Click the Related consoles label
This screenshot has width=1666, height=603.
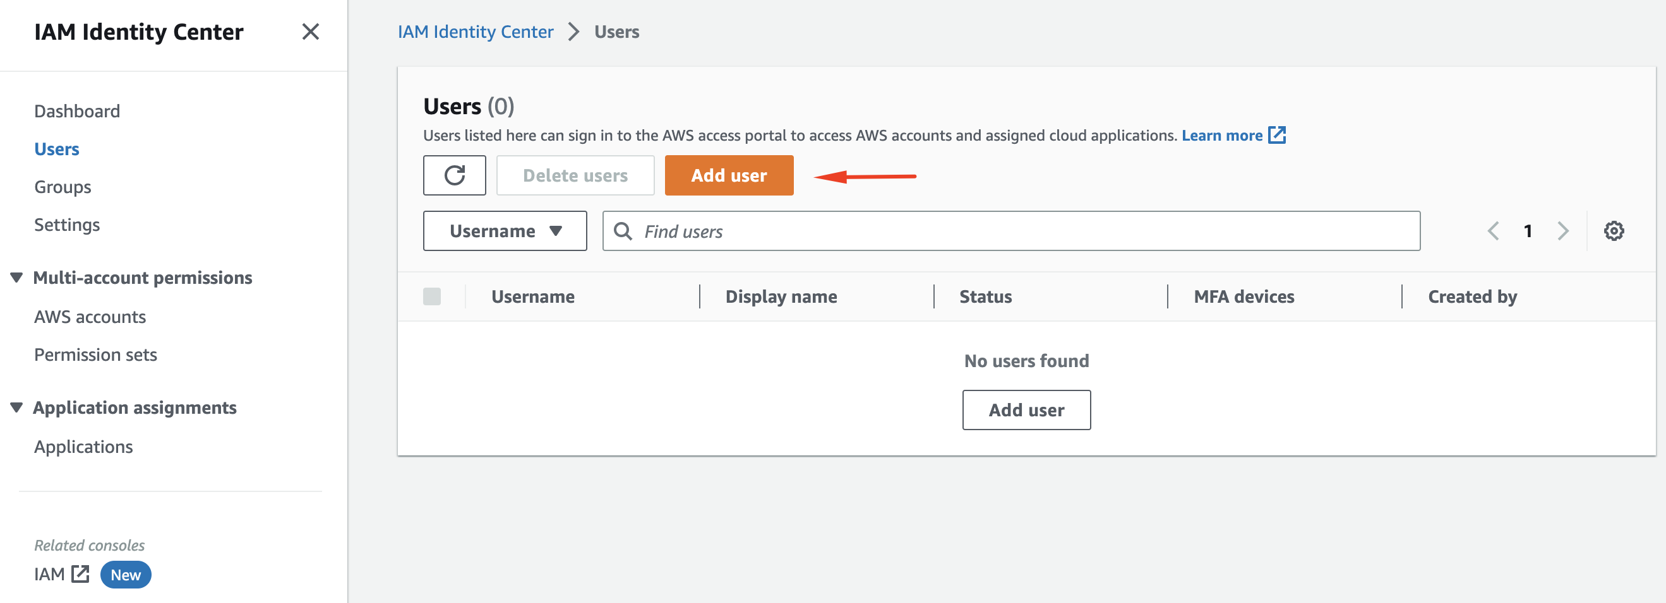pyautogui.click(x=89, y=545)
